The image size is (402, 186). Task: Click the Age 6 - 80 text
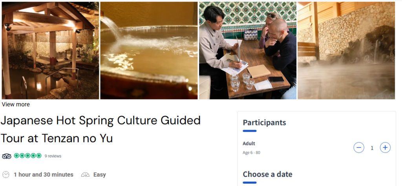pyautogui.click(x=251, y=153)
